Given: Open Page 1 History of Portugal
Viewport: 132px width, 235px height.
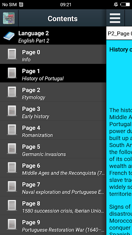Looking at the screenshot, I should coord(53,73).
